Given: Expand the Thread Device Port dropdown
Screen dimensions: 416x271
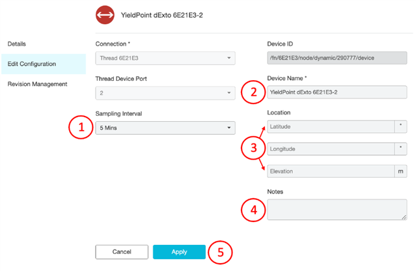Looking at the screenshot, I should pyautogui.click(x=165, y=93).
